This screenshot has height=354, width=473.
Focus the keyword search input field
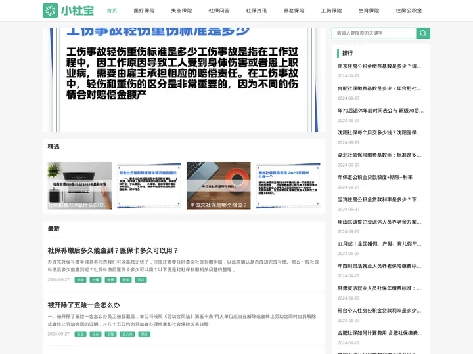tap(374, 33)
